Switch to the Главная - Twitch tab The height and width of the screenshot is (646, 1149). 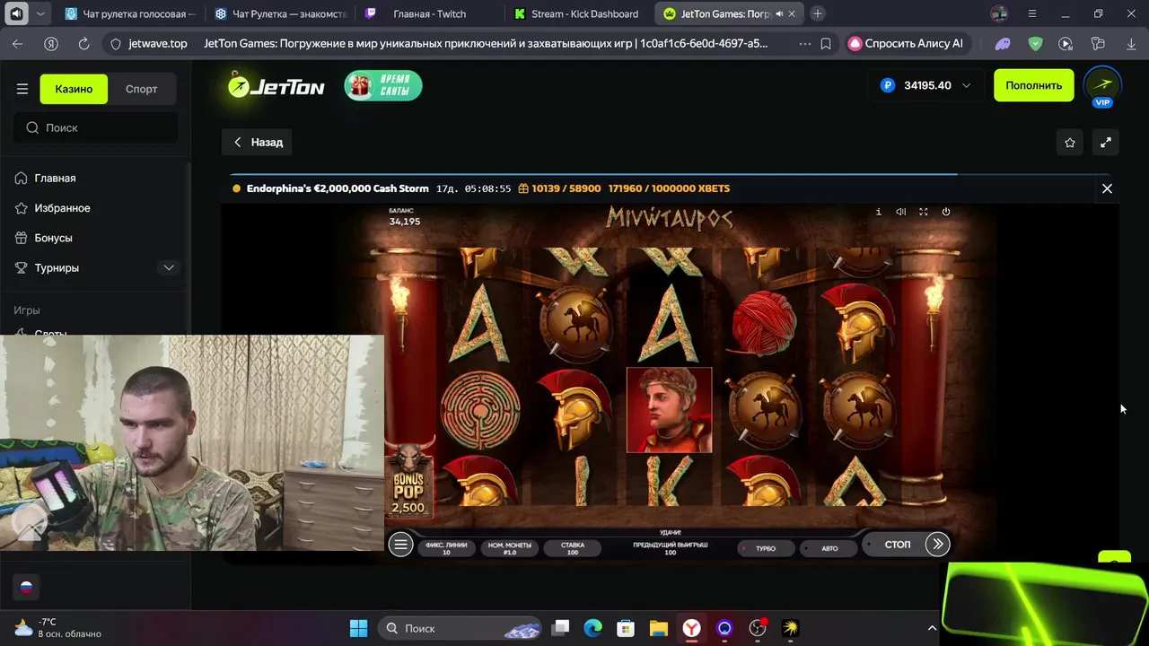[429, 14]
